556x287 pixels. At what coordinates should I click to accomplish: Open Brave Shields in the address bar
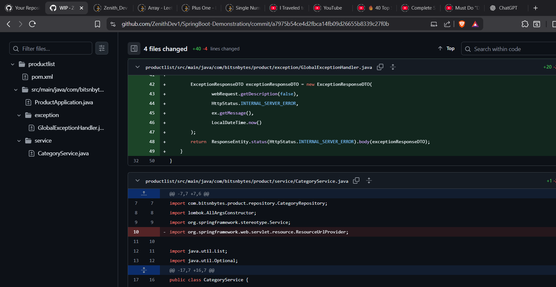coord(462,24)
